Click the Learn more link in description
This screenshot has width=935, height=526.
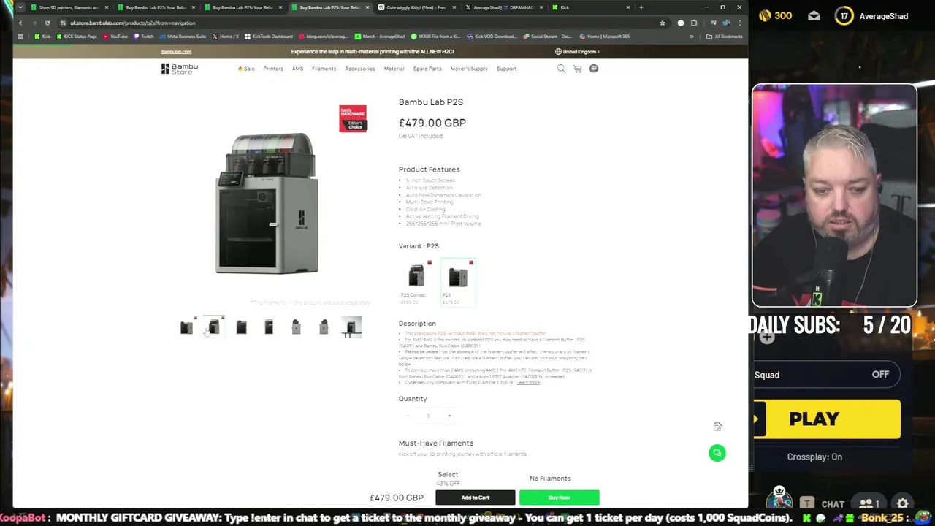pyautogui.click(x=528, y=383)
